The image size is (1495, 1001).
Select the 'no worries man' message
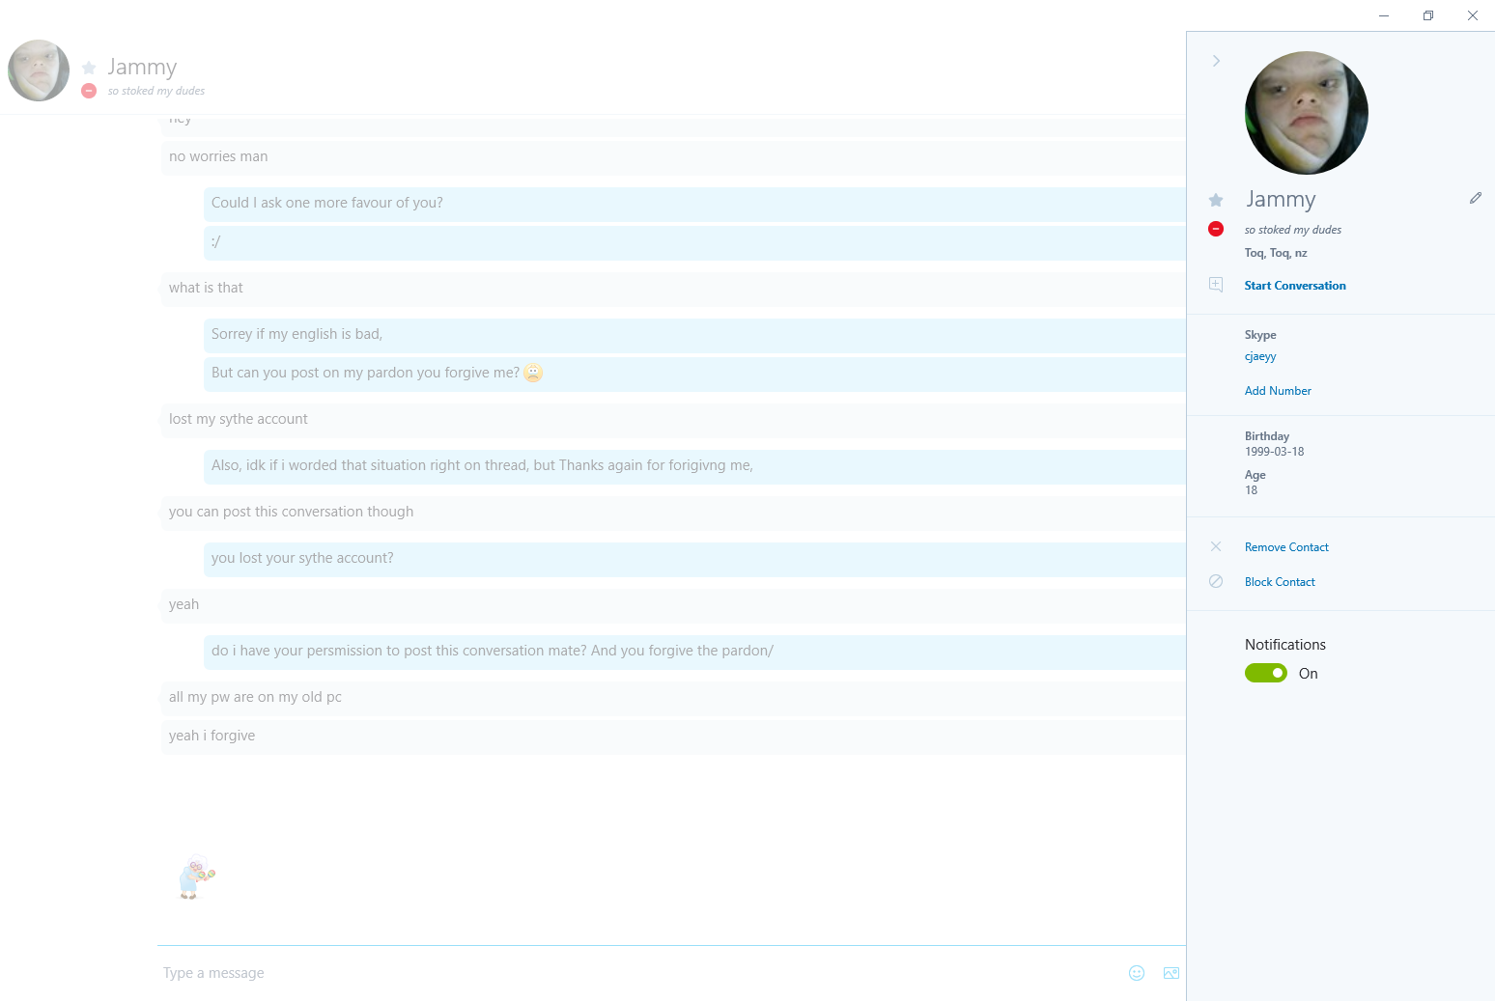pyautogui.click(x=673, y=156)
